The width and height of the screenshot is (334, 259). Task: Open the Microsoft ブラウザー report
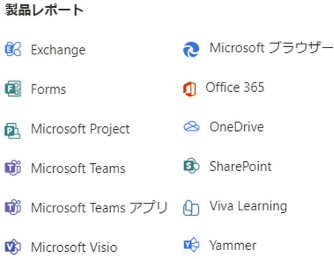[x=271, y=47]
